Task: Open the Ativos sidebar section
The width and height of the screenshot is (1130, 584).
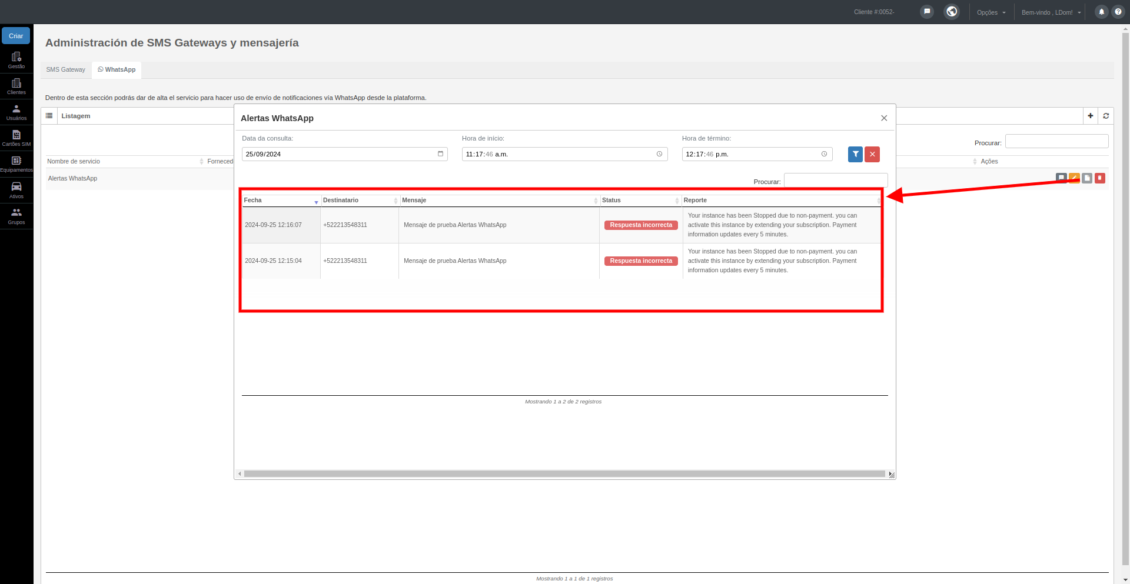Action: (16, 190)
